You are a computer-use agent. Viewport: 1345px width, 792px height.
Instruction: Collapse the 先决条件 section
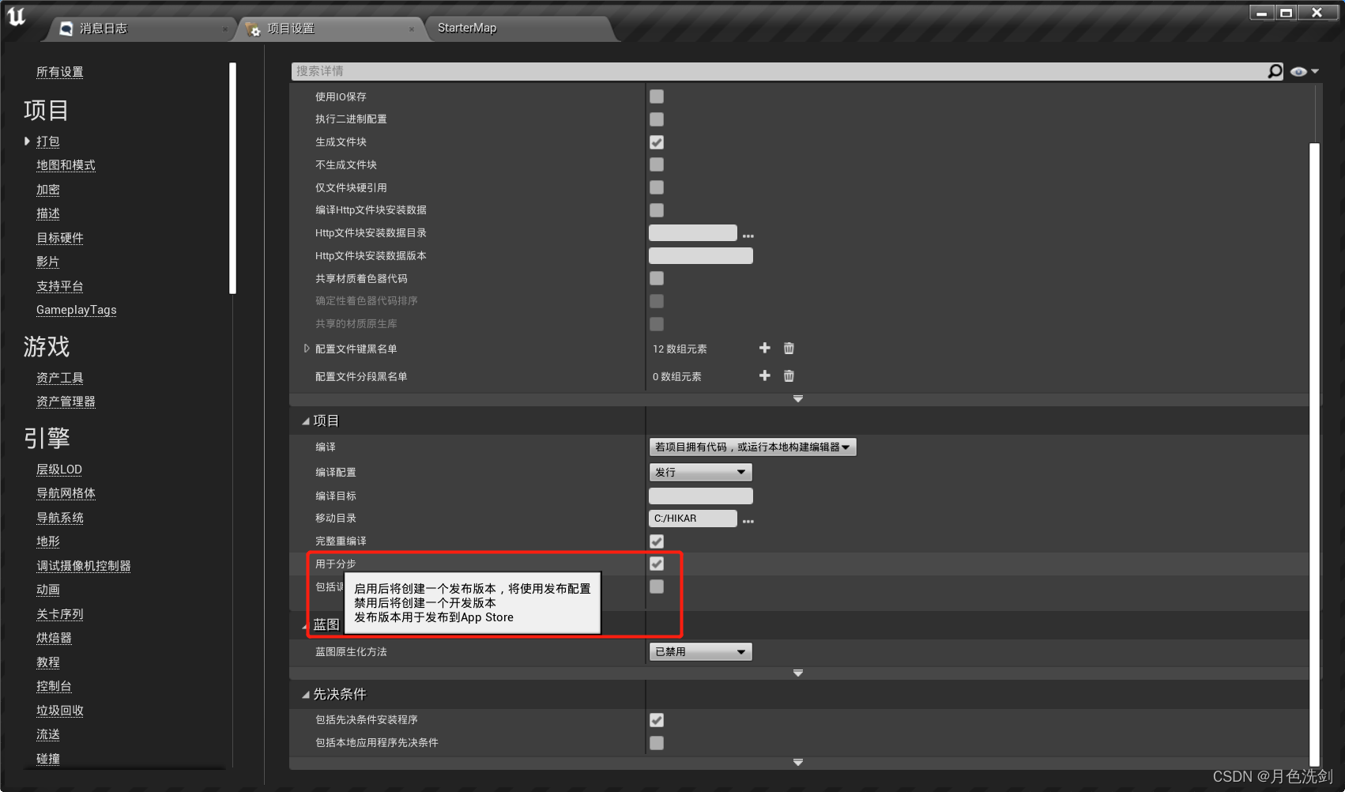[306, 695]
